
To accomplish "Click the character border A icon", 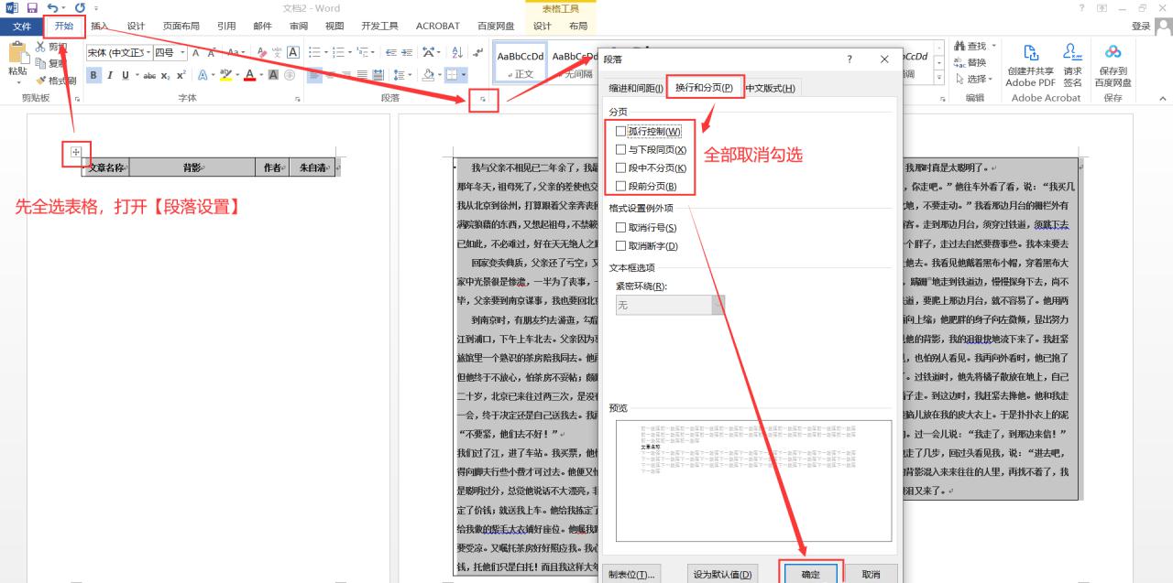I will pos(293,52).
